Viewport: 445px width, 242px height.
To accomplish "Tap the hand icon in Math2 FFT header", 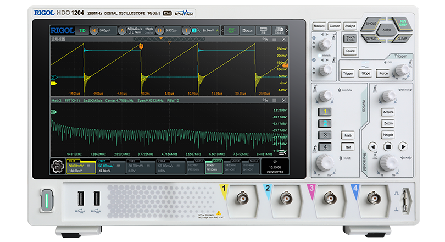I will (265, 100).
